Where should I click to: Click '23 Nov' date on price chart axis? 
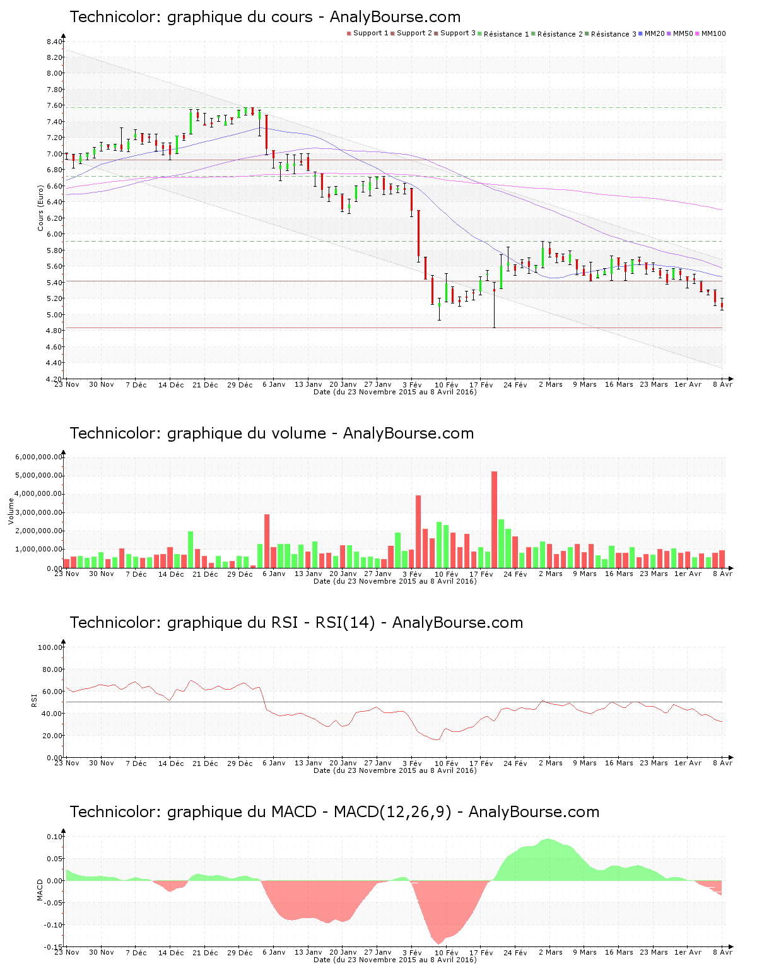67,384
